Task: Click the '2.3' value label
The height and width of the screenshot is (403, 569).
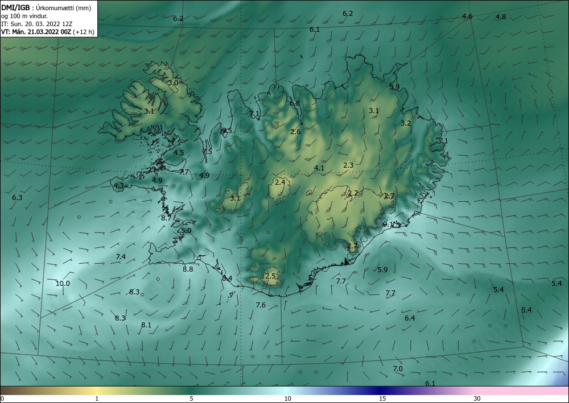Action: [348, 165]
